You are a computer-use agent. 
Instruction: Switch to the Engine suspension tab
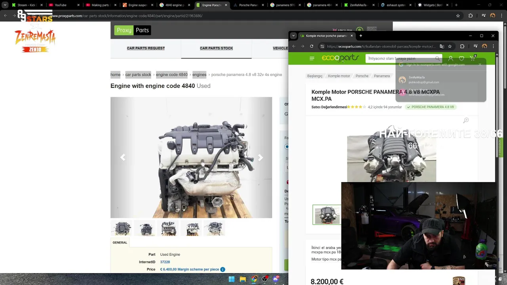(137, 5)
